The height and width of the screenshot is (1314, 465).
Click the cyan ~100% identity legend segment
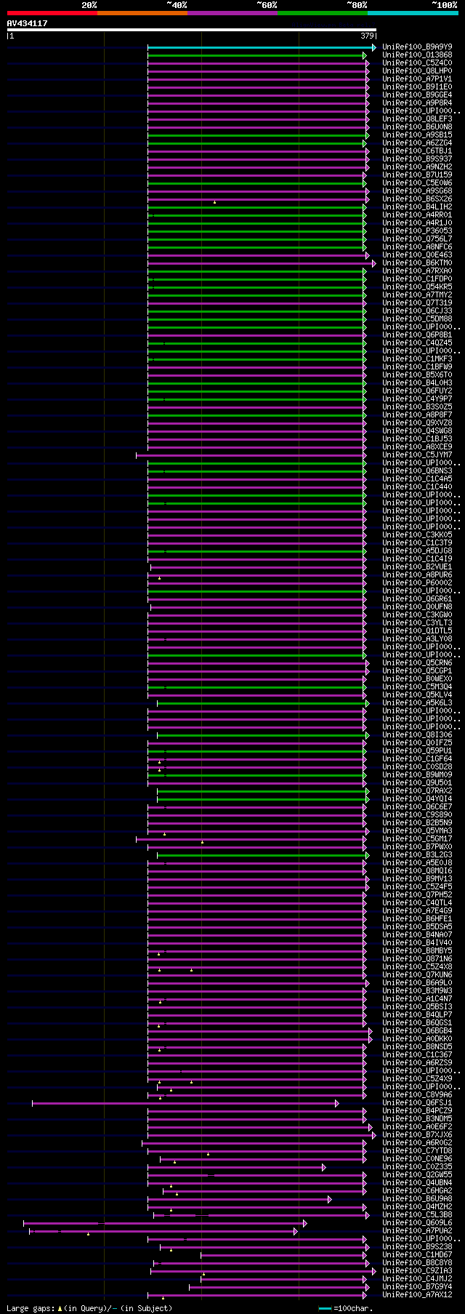click(x=413, y=13)
